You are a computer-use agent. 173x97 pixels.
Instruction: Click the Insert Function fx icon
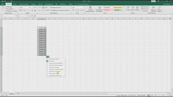coord(27,16)
